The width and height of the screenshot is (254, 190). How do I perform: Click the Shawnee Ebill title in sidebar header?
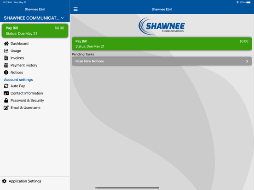[35, 9]
